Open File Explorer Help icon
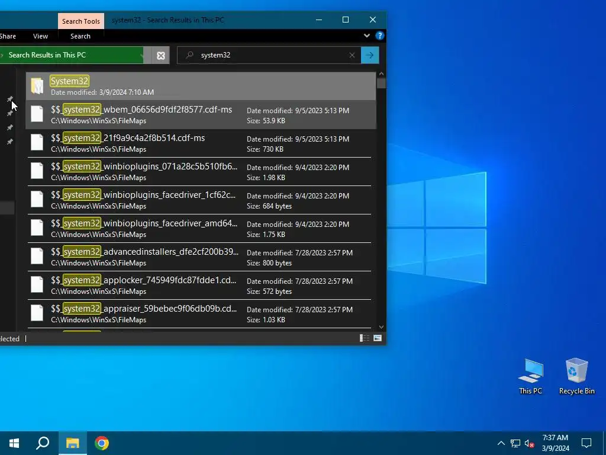Image resolution: width=606 pixels, height=455 pixels. (x=379, y=36)
